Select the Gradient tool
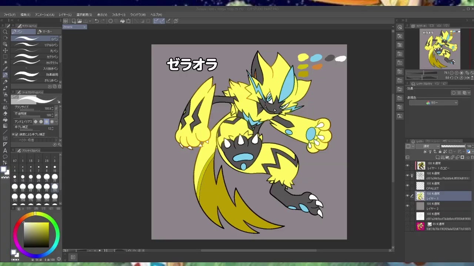Screen dimensions: 474x266 point(5,126)
